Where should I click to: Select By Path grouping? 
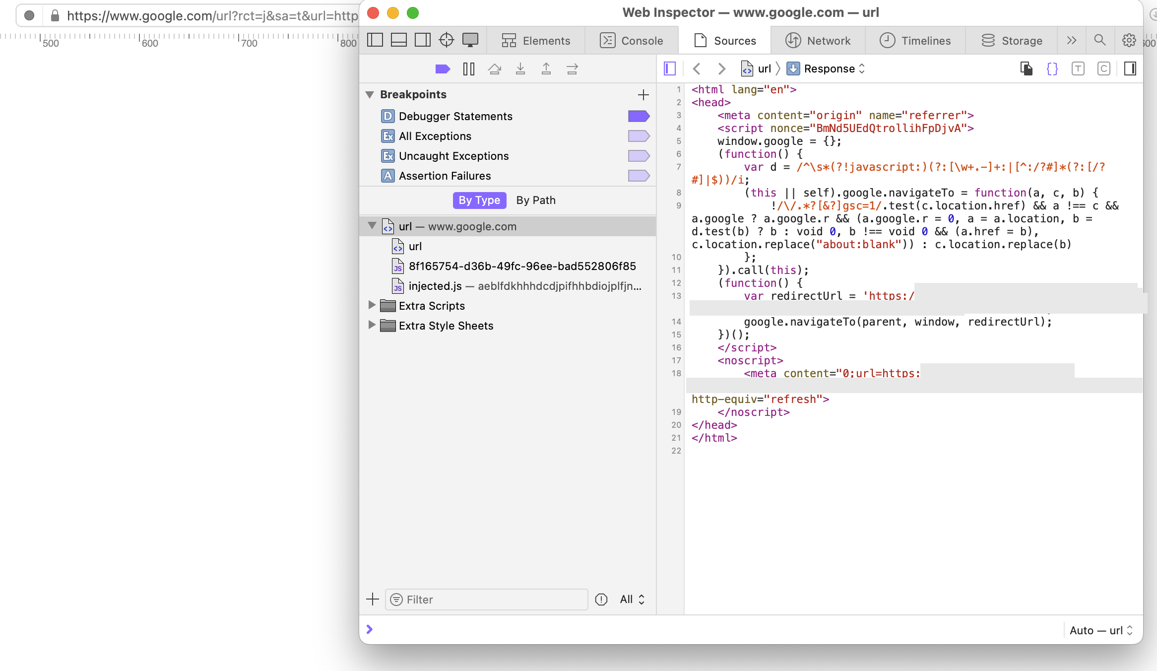[535, 200]
